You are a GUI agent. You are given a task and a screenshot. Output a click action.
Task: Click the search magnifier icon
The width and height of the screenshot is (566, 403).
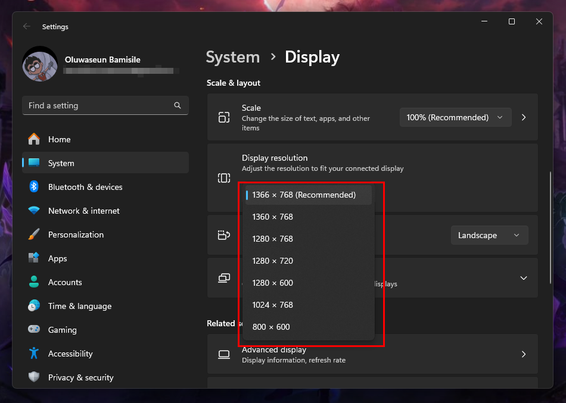(x=178, y=105)
